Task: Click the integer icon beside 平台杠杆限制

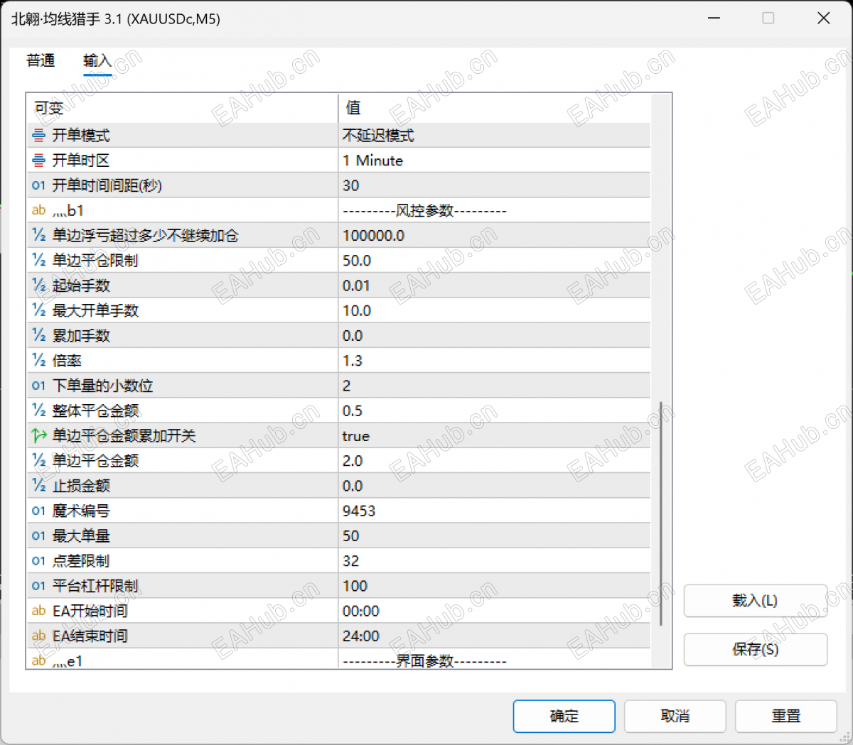Action: (39, 586)
